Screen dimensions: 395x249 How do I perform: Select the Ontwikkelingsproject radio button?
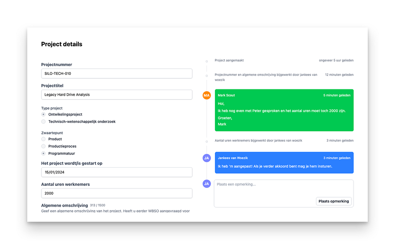pyautogui.click(x=43, y=114)
